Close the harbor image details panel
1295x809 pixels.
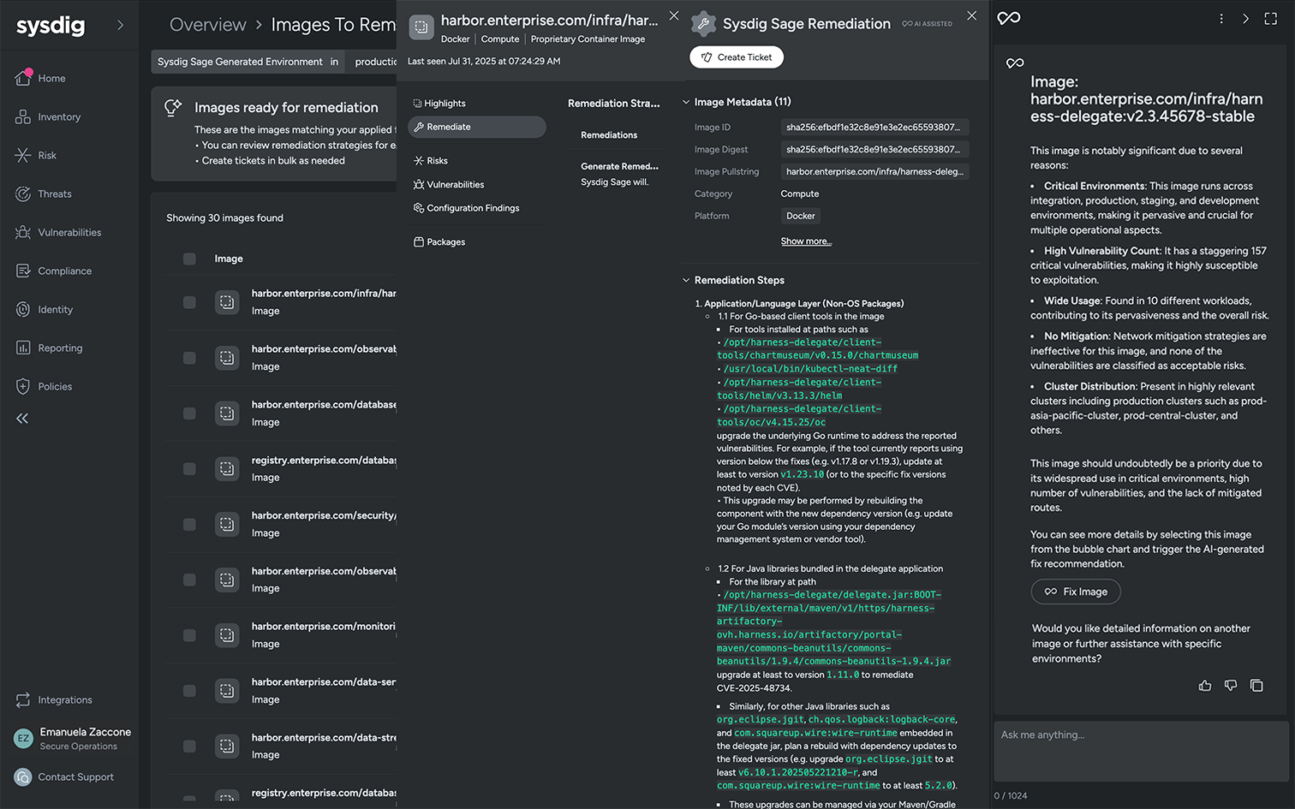674,15
